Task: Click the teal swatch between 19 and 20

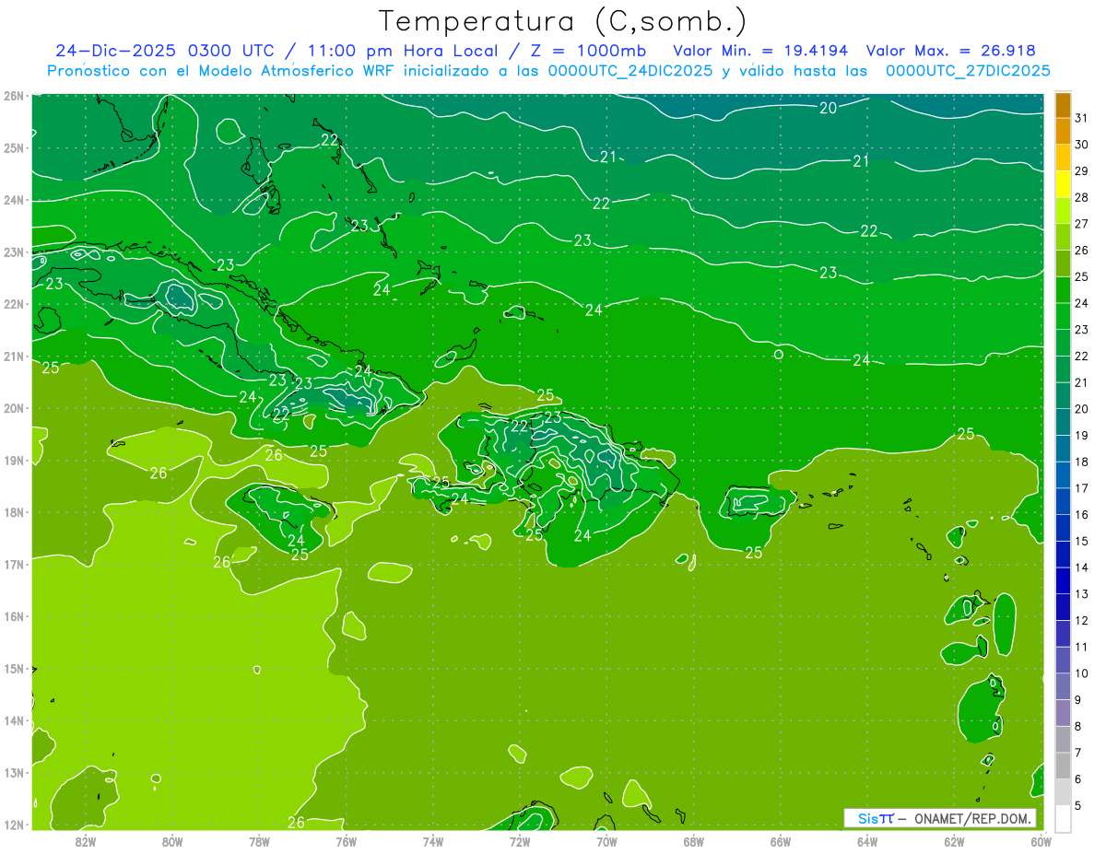Action: [x=1063, y=422]
